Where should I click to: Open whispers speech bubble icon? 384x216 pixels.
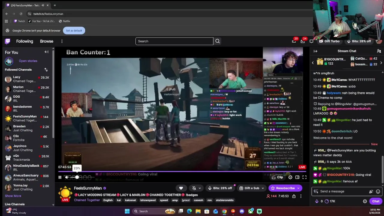coord(311,41)
